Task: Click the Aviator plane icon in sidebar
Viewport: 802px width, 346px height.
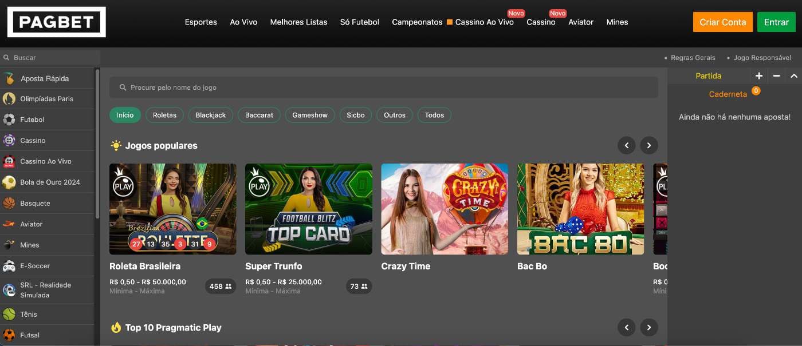Action: (9, 224)
